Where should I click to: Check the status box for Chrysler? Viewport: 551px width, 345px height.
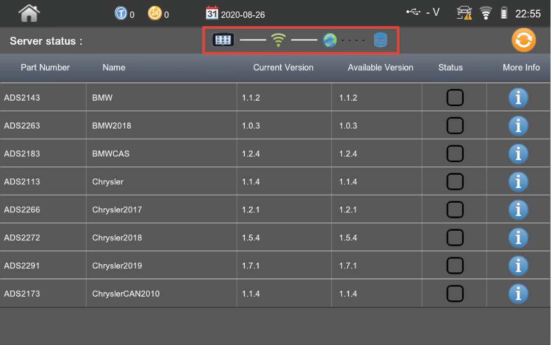(x=455, y=182)
